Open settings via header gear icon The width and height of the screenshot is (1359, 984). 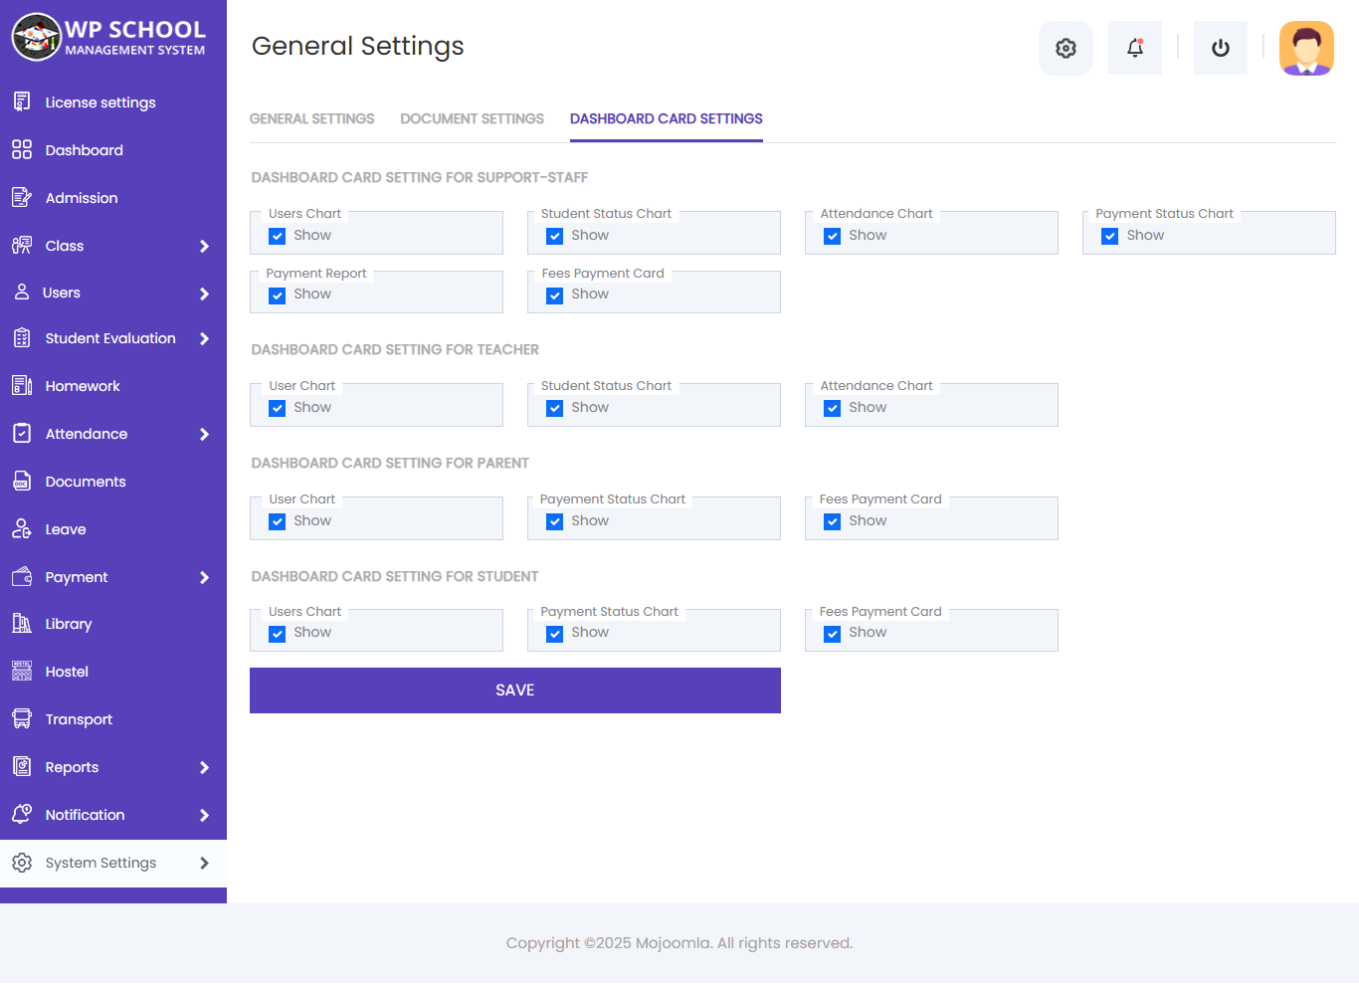click(1066, 48)
